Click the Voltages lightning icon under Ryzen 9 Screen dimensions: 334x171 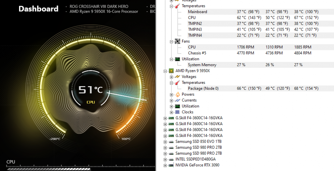(177, 77)
